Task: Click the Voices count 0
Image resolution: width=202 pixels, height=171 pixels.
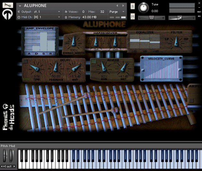Action: point(83,12)
